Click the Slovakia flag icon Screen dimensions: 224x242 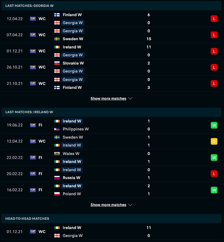[x=57, y=63]
